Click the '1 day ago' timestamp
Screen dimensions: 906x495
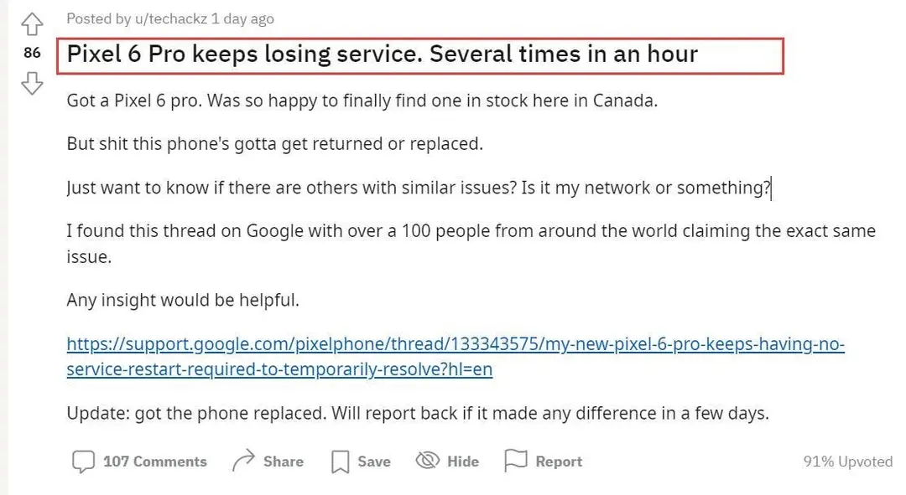pos(242,19)
